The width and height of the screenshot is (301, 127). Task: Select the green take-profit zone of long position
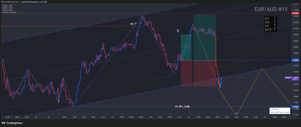pyautogui.click(x=204, y=38)
